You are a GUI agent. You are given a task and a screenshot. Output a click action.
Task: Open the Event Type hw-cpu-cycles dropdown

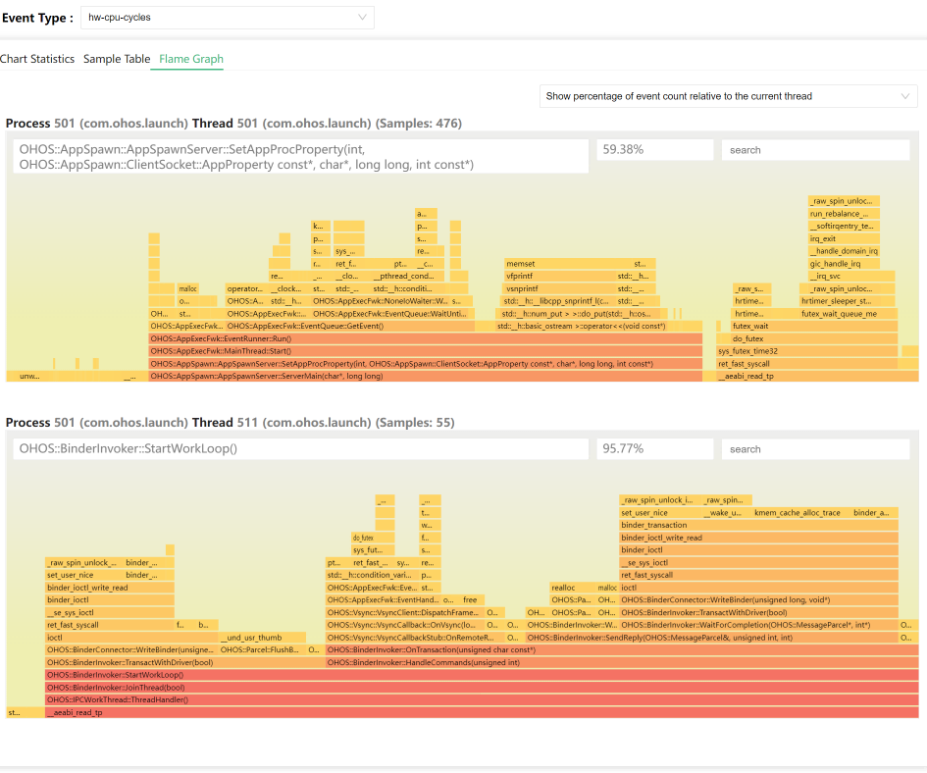226,18
